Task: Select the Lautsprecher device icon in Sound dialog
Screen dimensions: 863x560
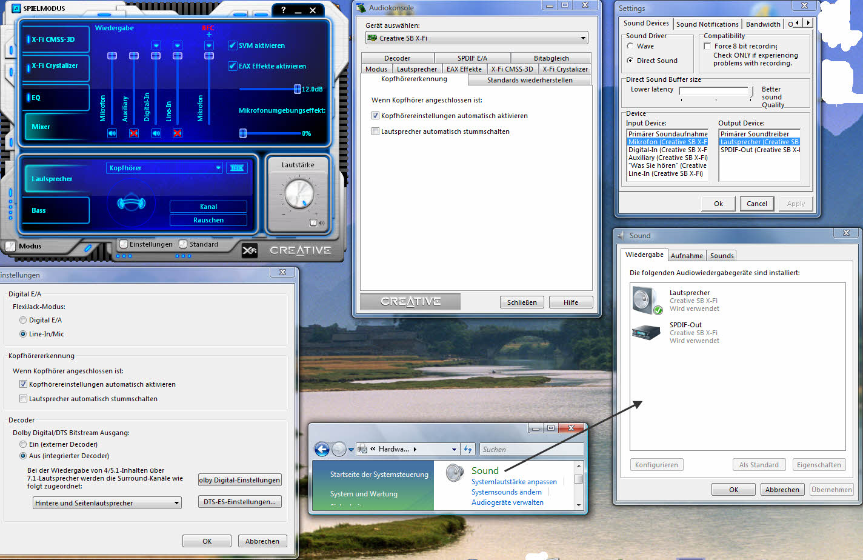Action: pos(647,301)
